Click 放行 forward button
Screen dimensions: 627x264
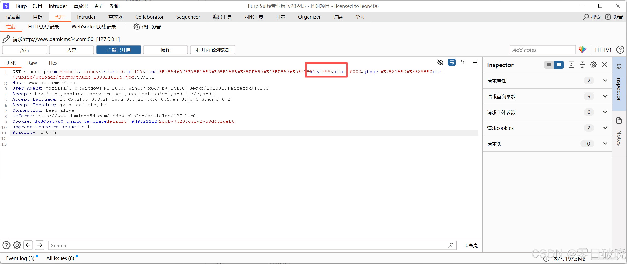tap(24, 50)
